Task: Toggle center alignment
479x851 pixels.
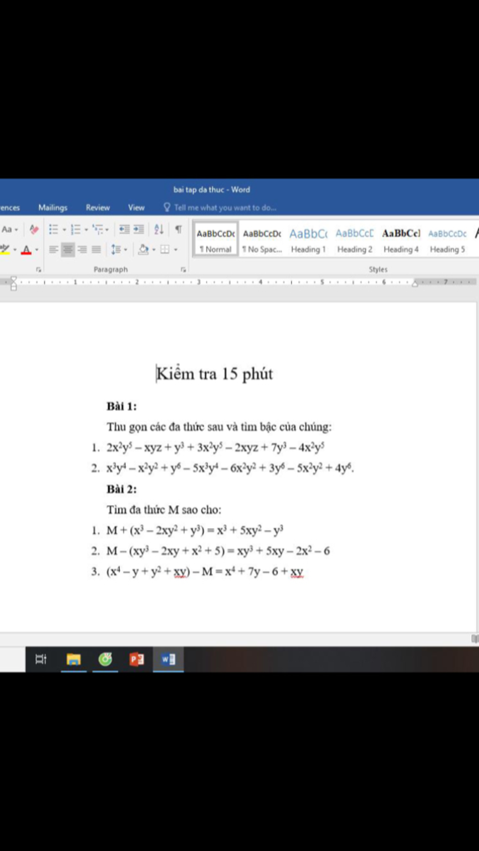Action: coord(68,250)
